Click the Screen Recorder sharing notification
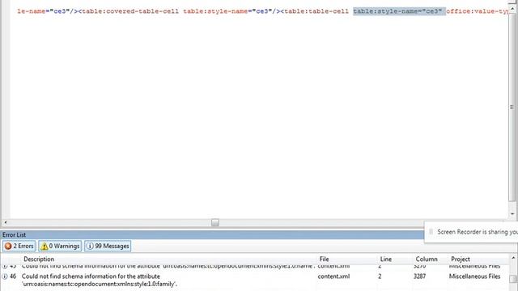The height and width of the screenshot is (291, 518). (x=471, y=232)
